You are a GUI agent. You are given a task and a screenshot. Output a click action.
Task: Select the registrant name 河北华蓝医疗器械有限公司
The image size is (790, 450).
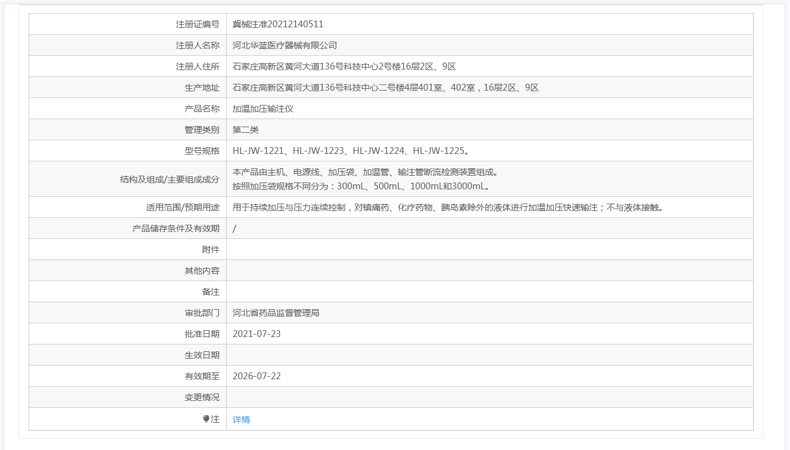[284, 45]
